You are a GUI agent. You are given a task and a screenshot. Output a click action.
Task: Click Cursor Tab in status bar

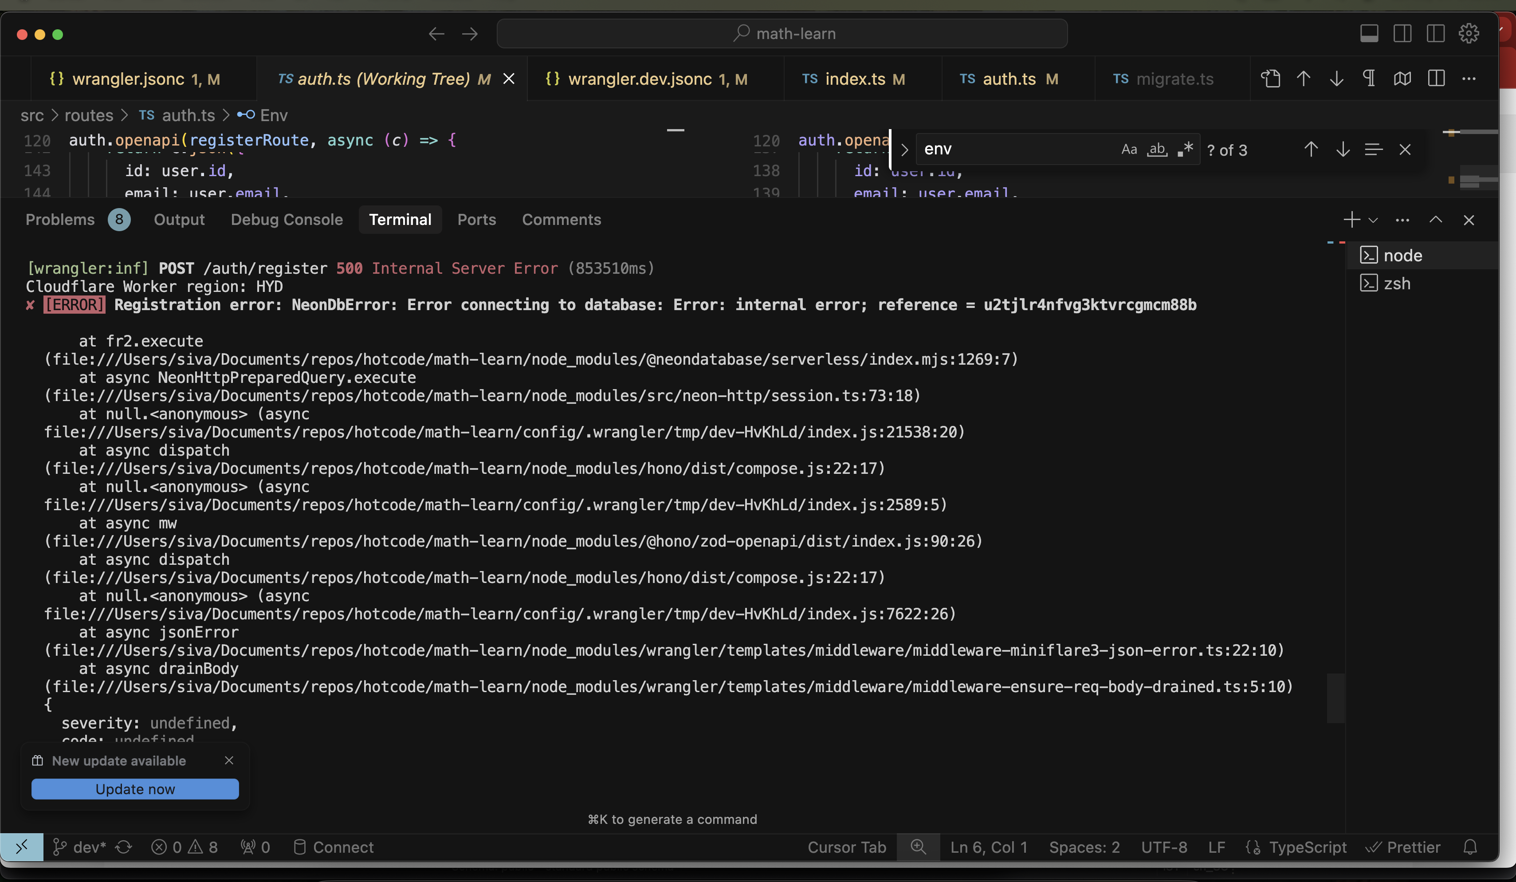point(846,847)
